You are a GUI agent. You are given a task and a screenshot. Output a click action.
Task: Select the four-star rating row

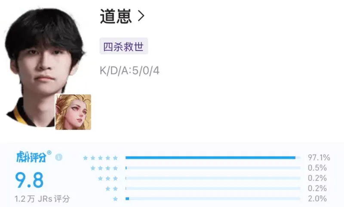[209, 168]
